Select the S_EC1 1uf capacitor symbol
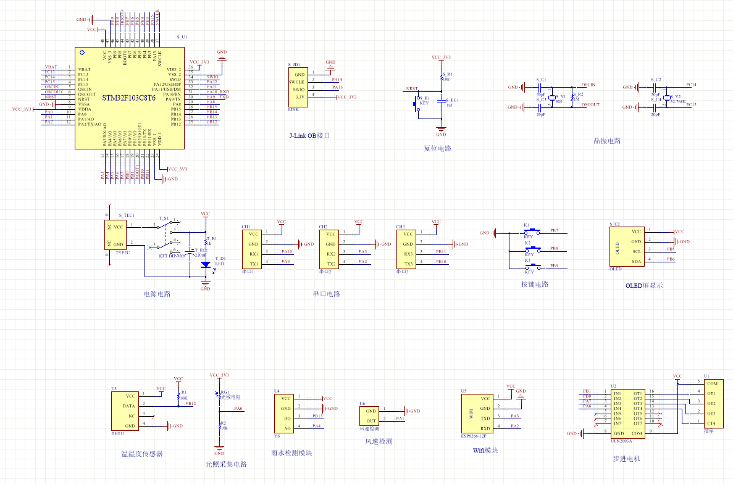Screen dimensions: 733x484 click(441, 101)
